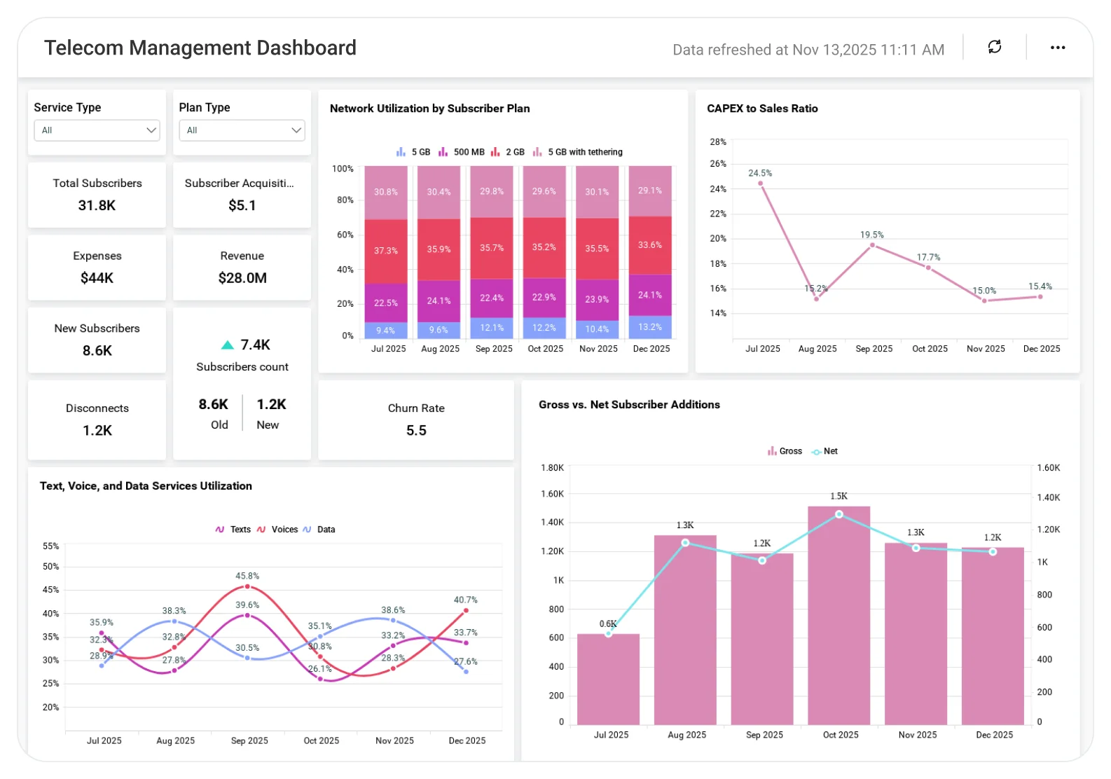This screenshot has height=779, width=1111.
Task: Click the 22.4% segment in Sep 2025 bar
Action: (x=492, y=298)
